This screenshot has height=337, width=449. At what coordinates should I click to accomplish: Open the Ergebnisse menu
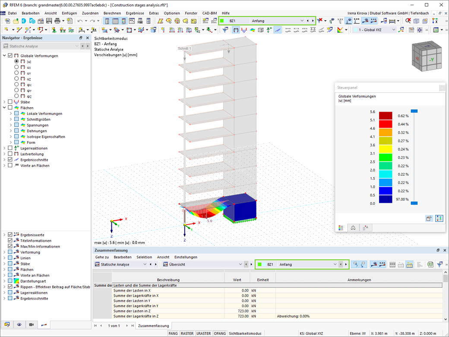(135, 13)
